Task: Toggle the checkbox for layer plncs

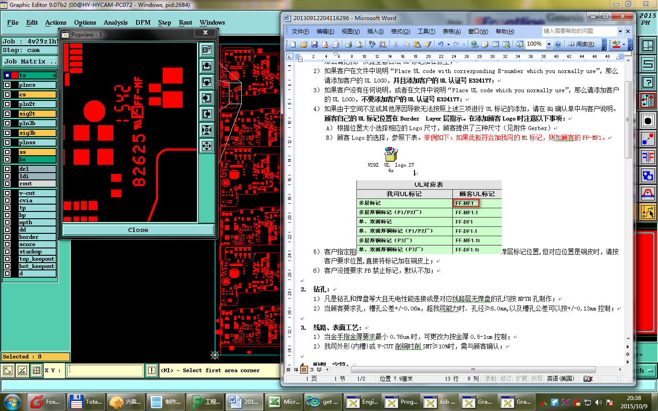Action: coord(7,85)
